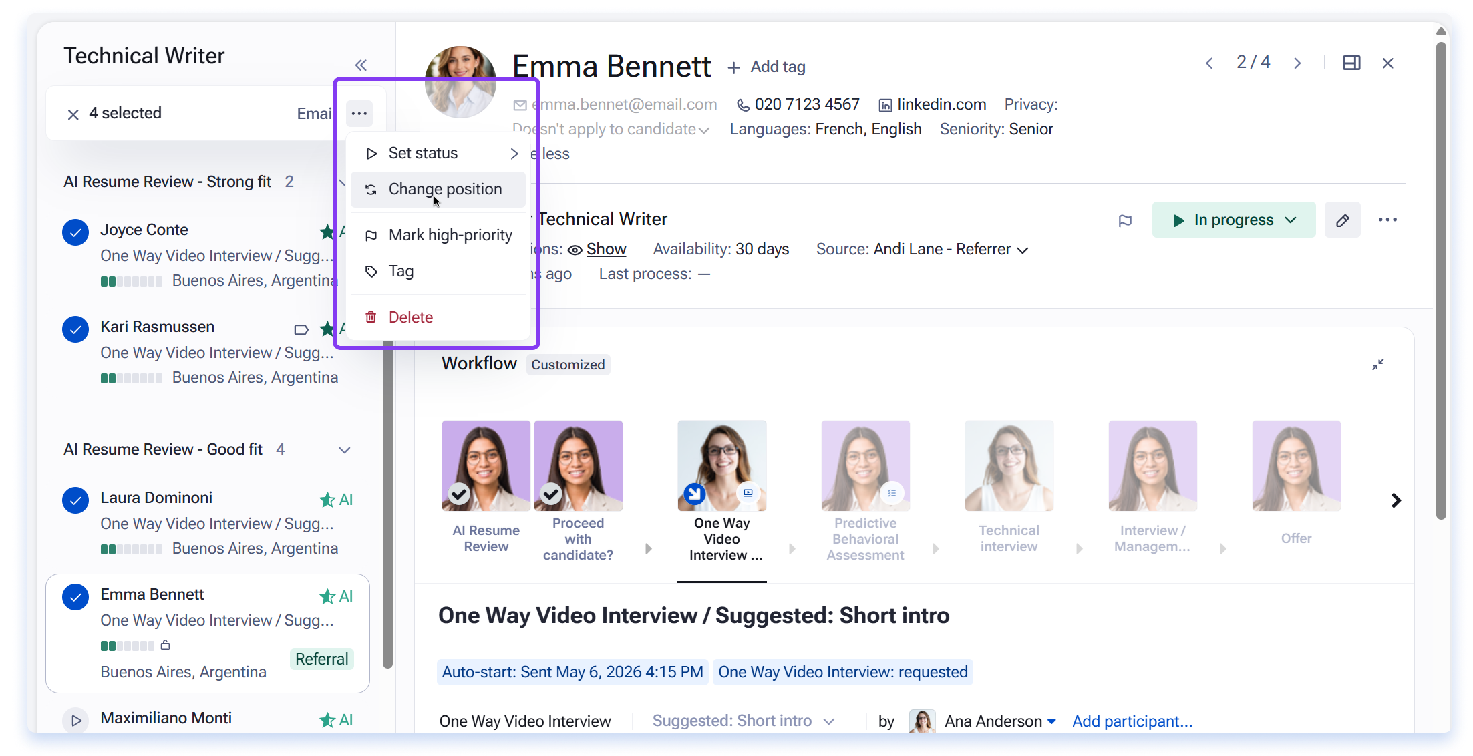The width and height of the screenshot is (1473, 756).
Task: Clear the 4 selected candidates with X
Action: tap(73, 114)
